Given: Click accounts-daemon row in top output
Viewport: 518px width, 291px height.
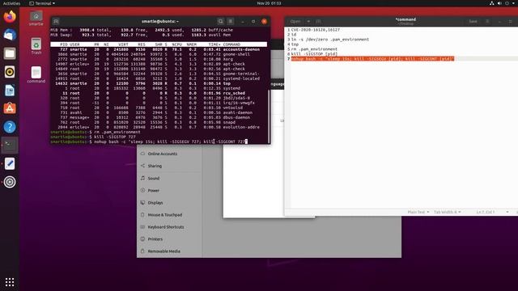Looking at the screenshot, I should pos(159,49).
